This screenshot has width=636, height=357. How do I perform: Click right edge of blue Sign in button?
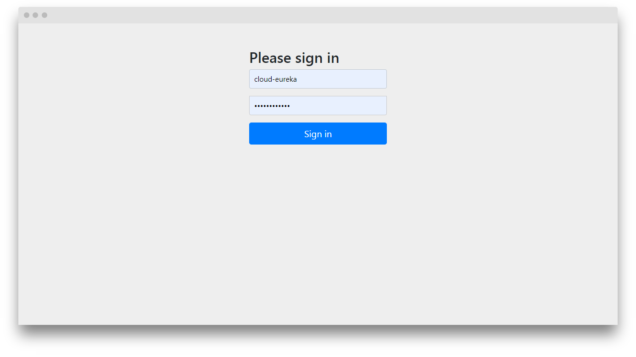coord(384,134)
